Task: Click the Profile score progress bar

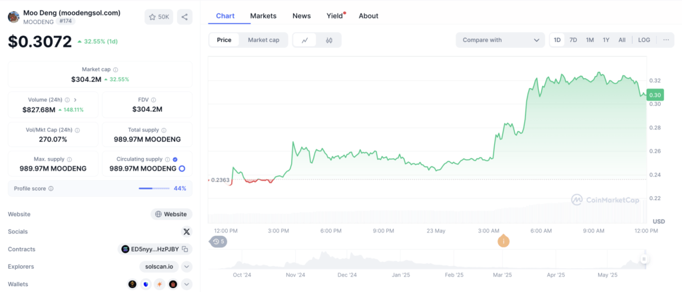Action: tap(154, 189)
